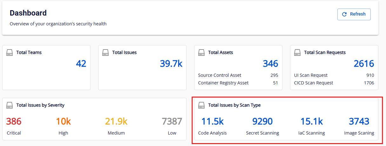Show the 7387 Low severity issues
The image size is (386, 146).
tap(172, 122)
